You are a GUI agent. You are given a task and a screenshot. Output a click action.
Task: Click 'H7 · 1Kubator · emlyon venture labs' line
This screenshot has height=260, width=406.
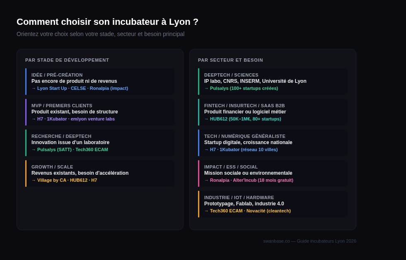pos(73,119)
